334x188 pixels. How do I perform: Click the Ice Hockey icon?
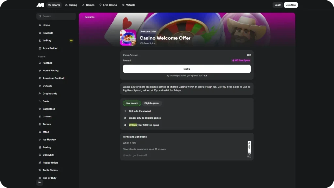(40, 140)
